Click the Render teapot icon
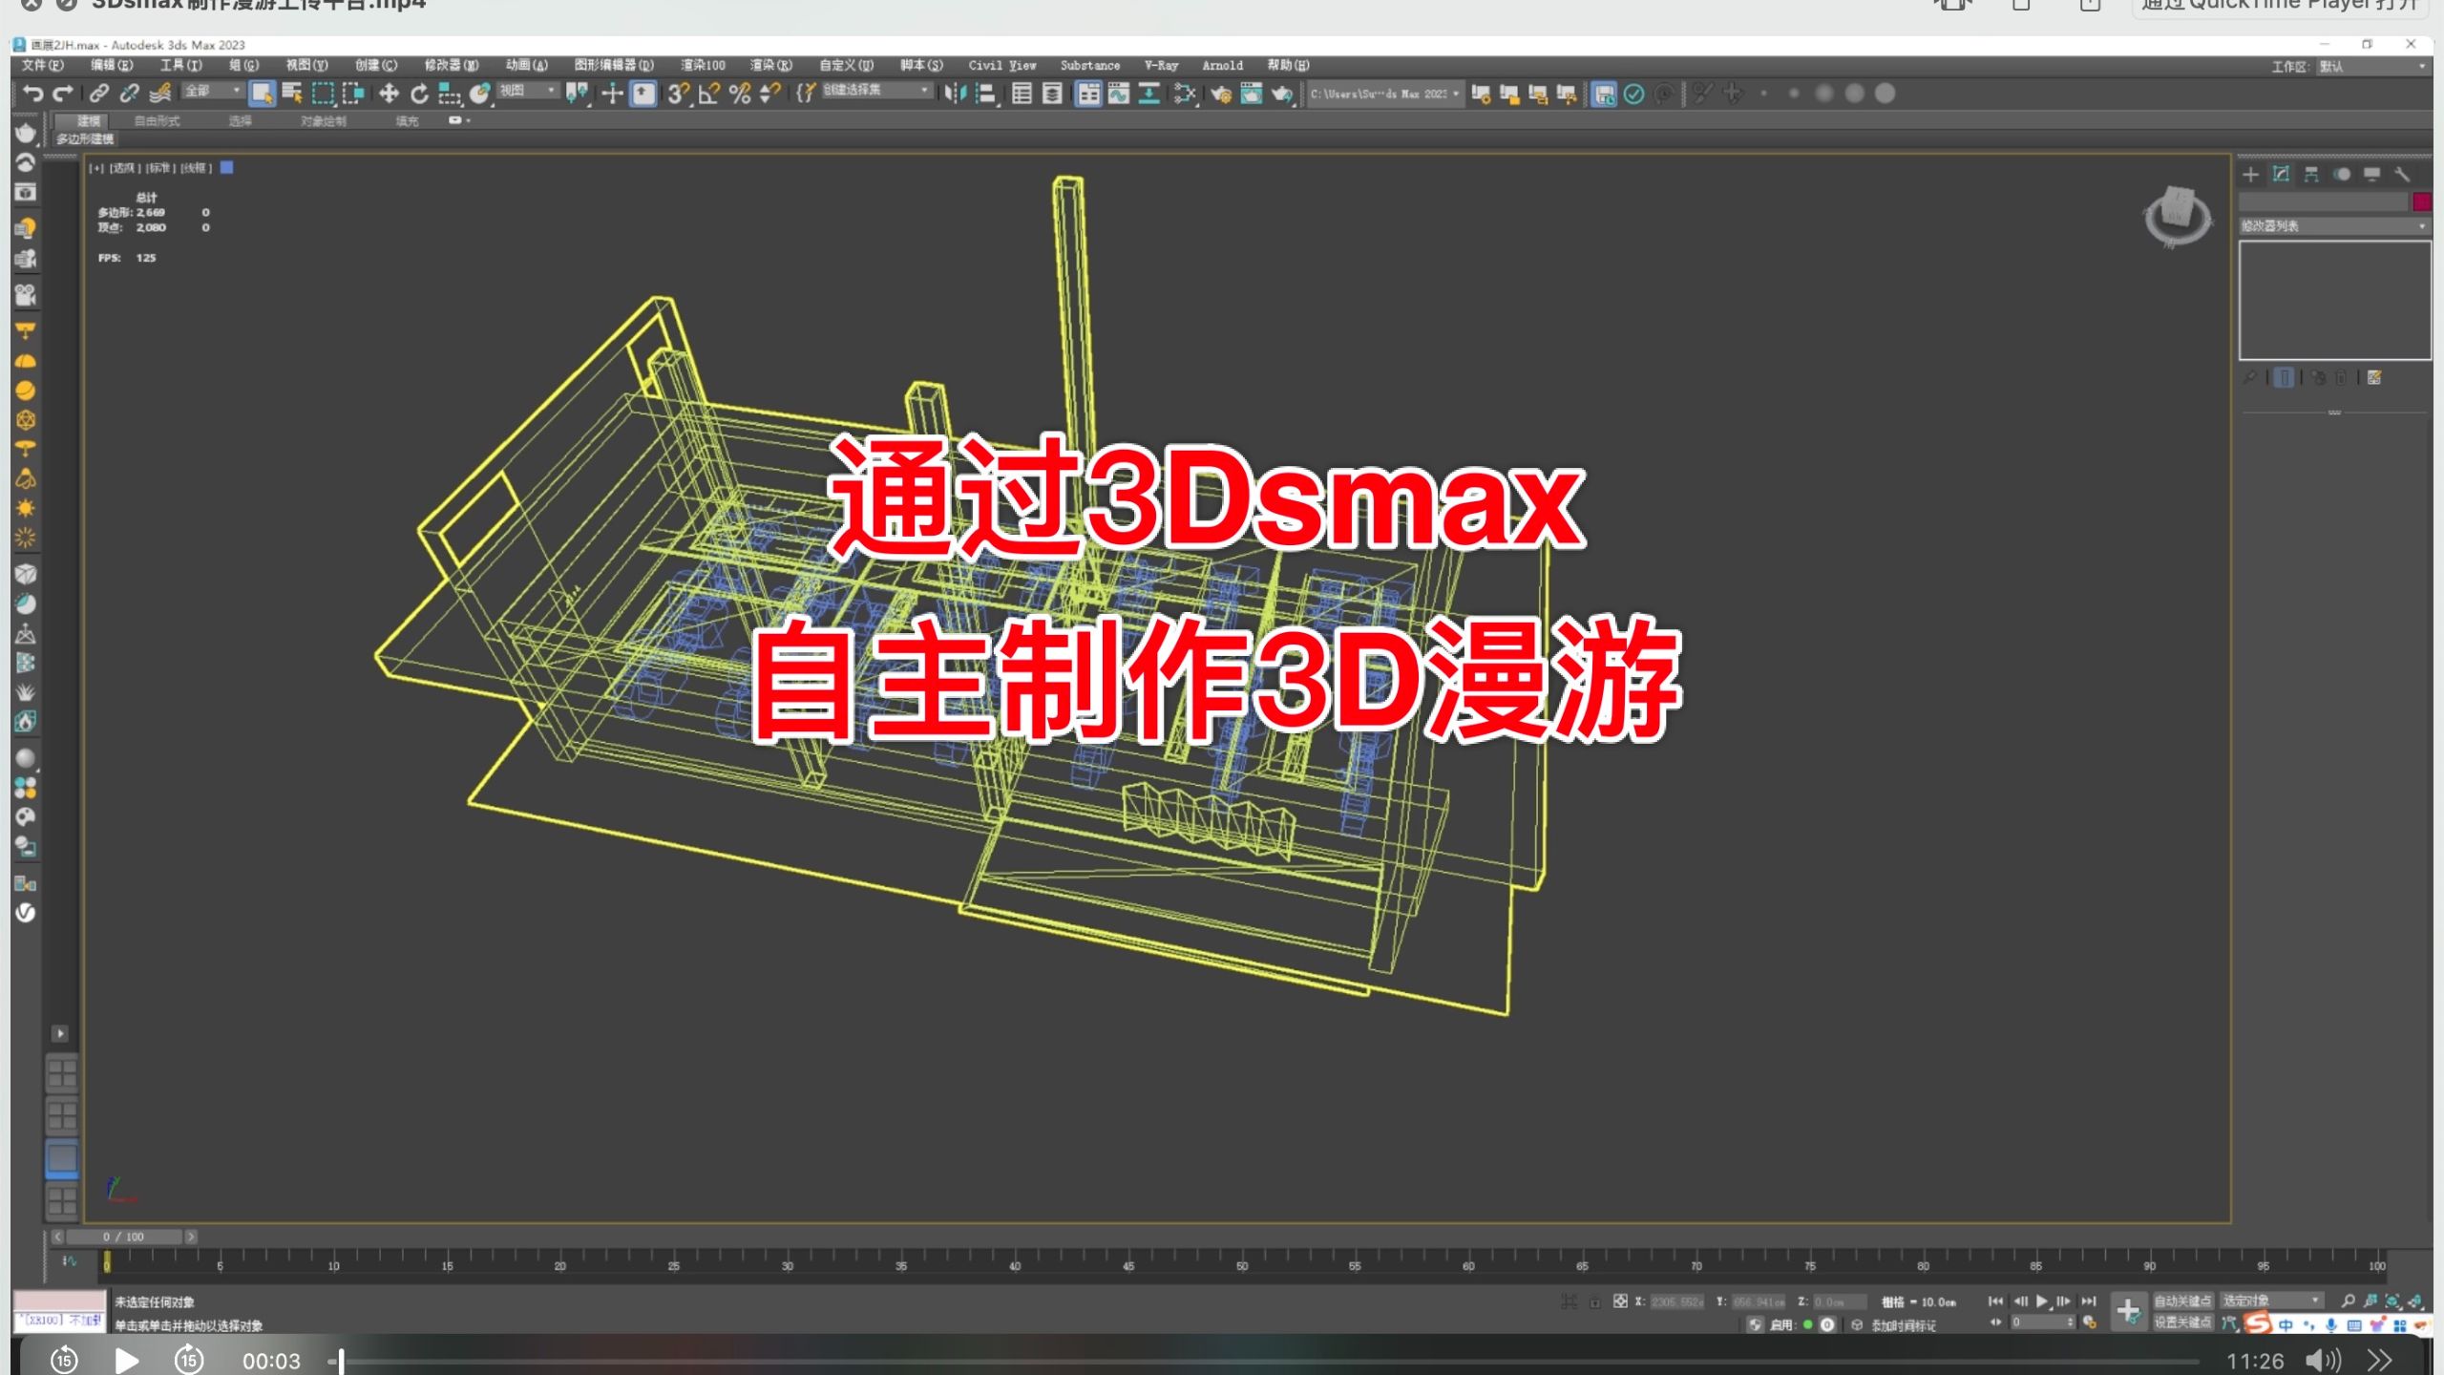The width and height of the screenshot is (2444, 1375). point(1282,93)
